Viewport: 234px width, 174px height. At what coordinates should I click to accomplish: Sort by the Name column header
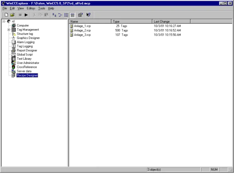coord(90,22)
